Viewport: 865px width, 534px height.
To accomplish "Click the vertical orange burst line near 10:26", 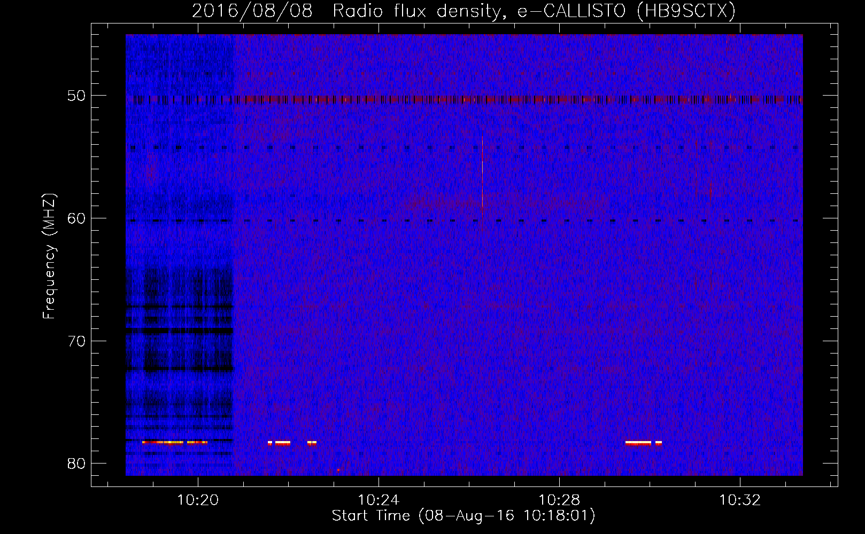I will coord(482,179).
